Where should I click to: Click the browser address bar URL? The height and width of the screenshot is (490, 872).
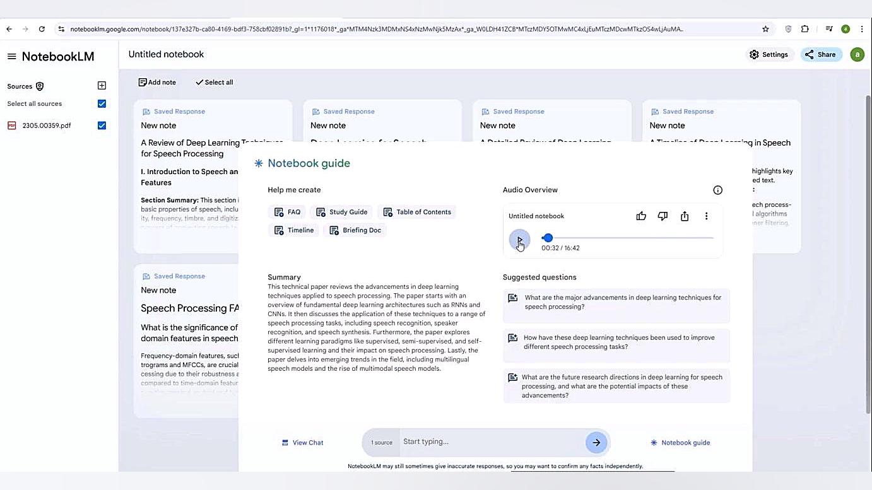377,29
